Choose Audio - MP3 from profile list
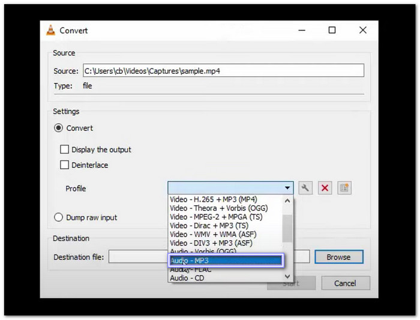Image resolution: width=420 pixels, height=320 pixels. coord(223,261)
